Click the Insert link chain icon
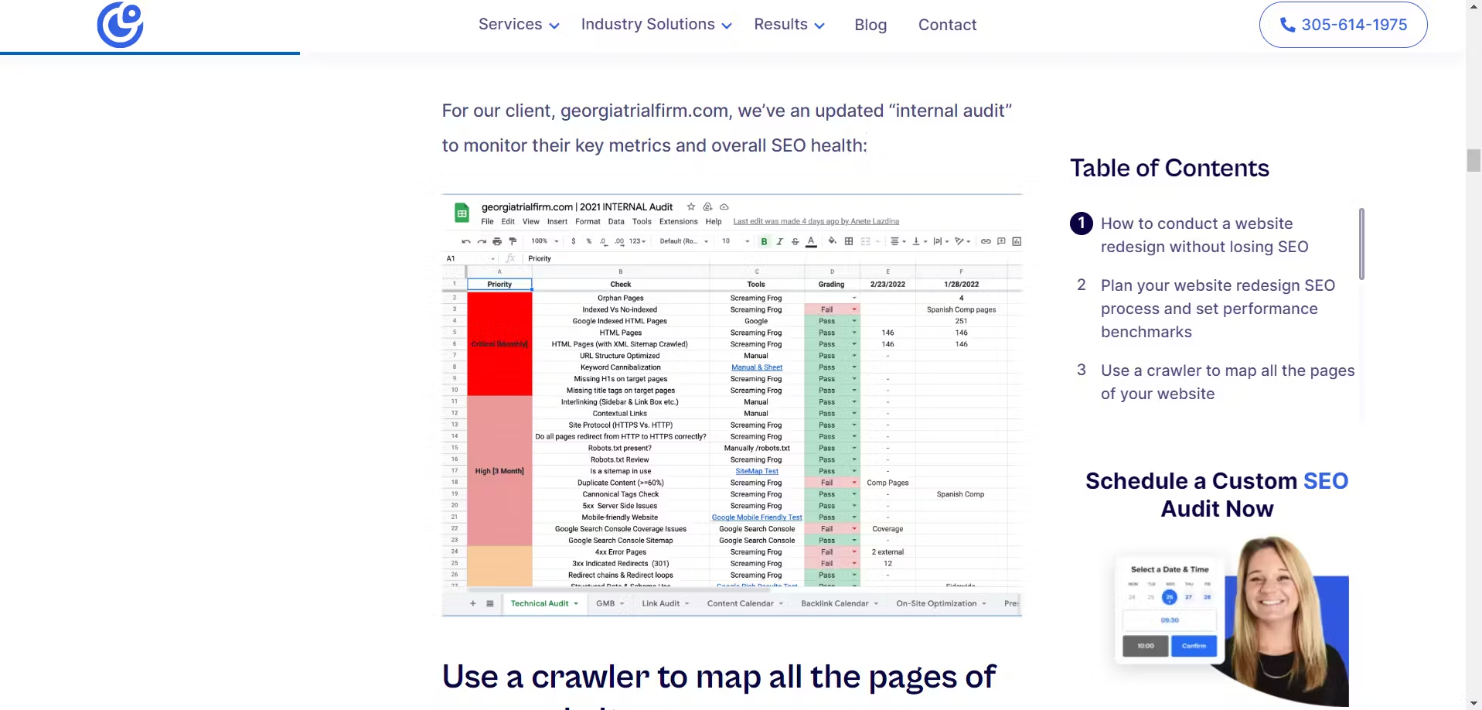Screen dimensions: 1482x710 [986, 241]
